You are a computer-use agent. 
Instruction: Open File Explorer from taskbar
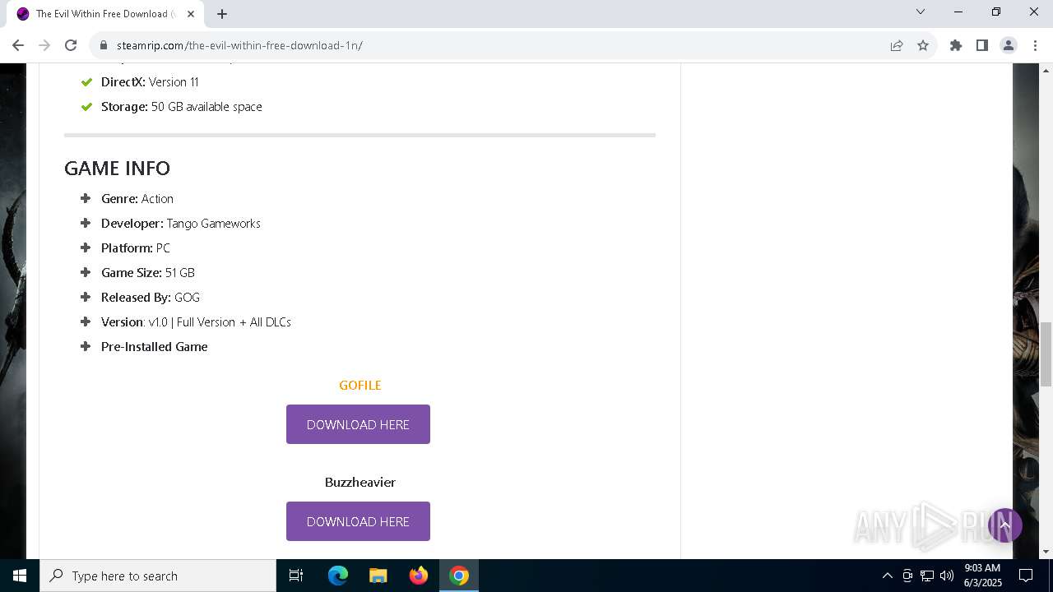click(378, 576)
